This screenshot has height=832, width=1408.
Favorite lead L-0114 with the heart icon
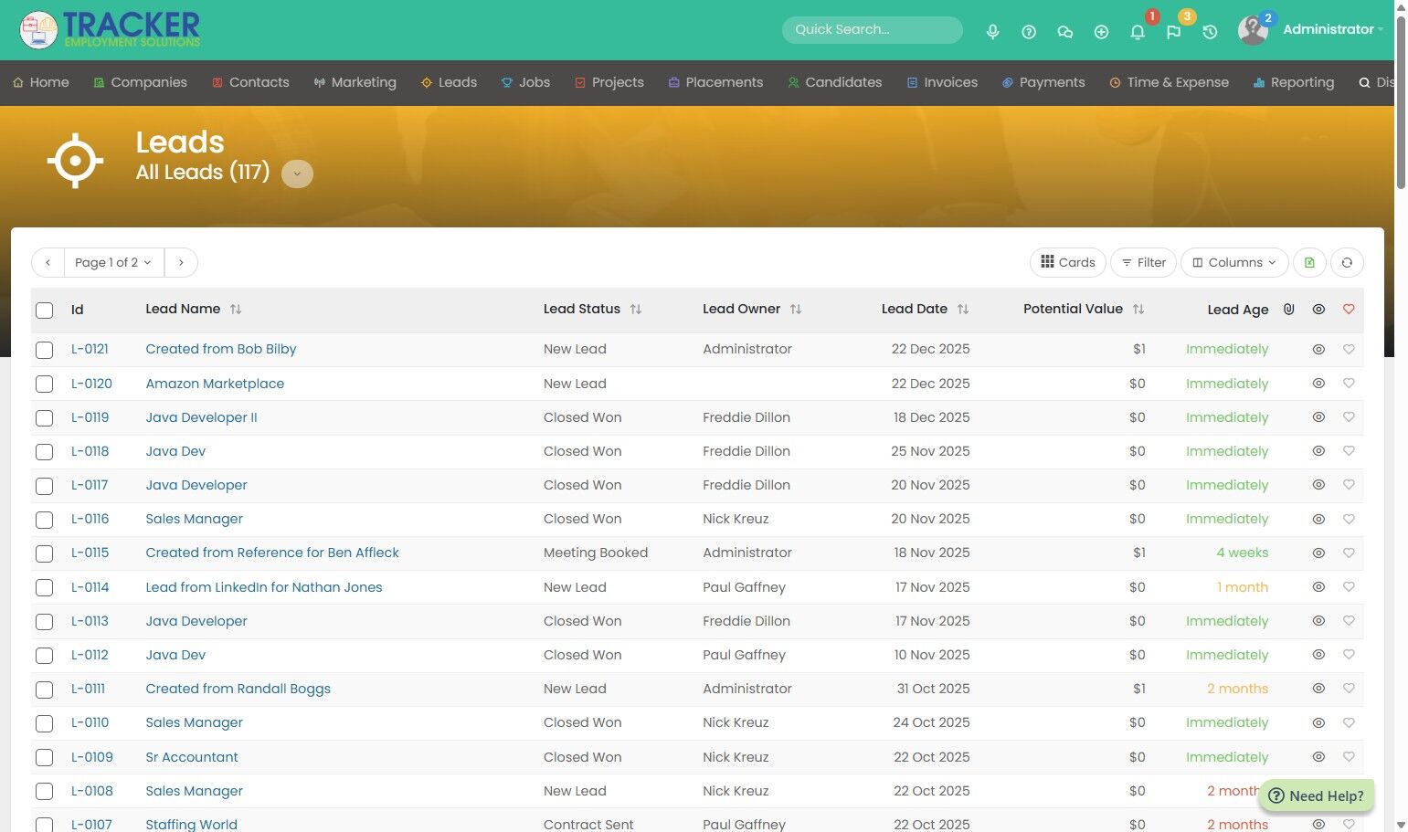click(1349, 587)
